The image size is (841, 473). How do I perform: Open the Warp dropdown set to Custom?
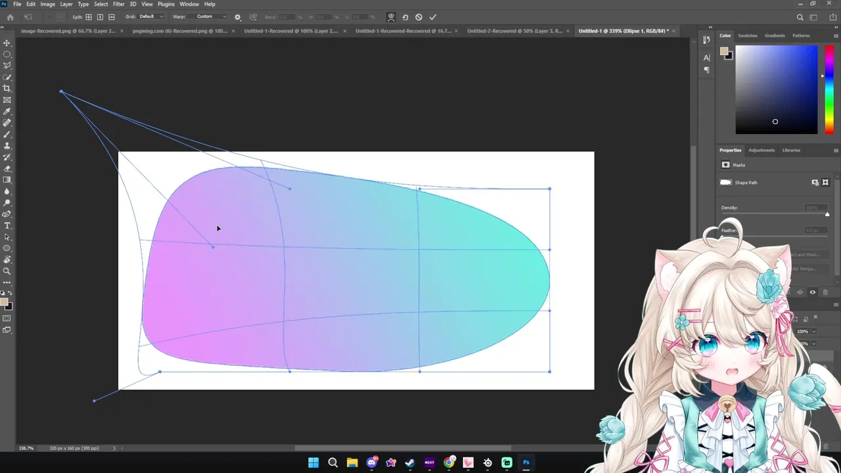(208, 16)
